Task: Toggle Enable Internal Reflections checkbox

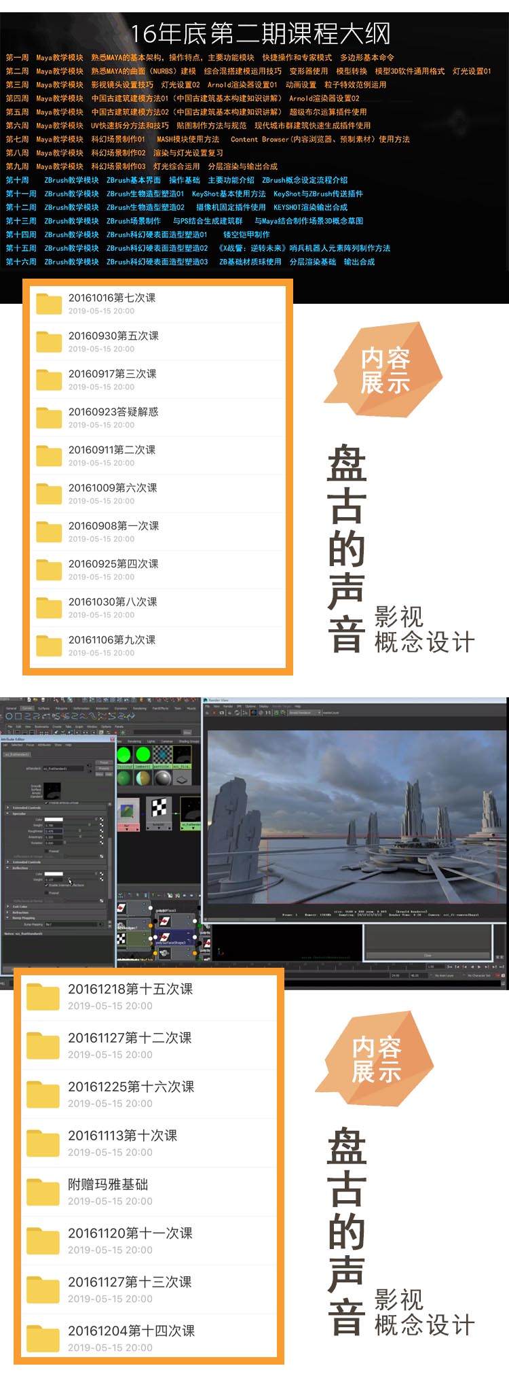Action: point(47,885)
